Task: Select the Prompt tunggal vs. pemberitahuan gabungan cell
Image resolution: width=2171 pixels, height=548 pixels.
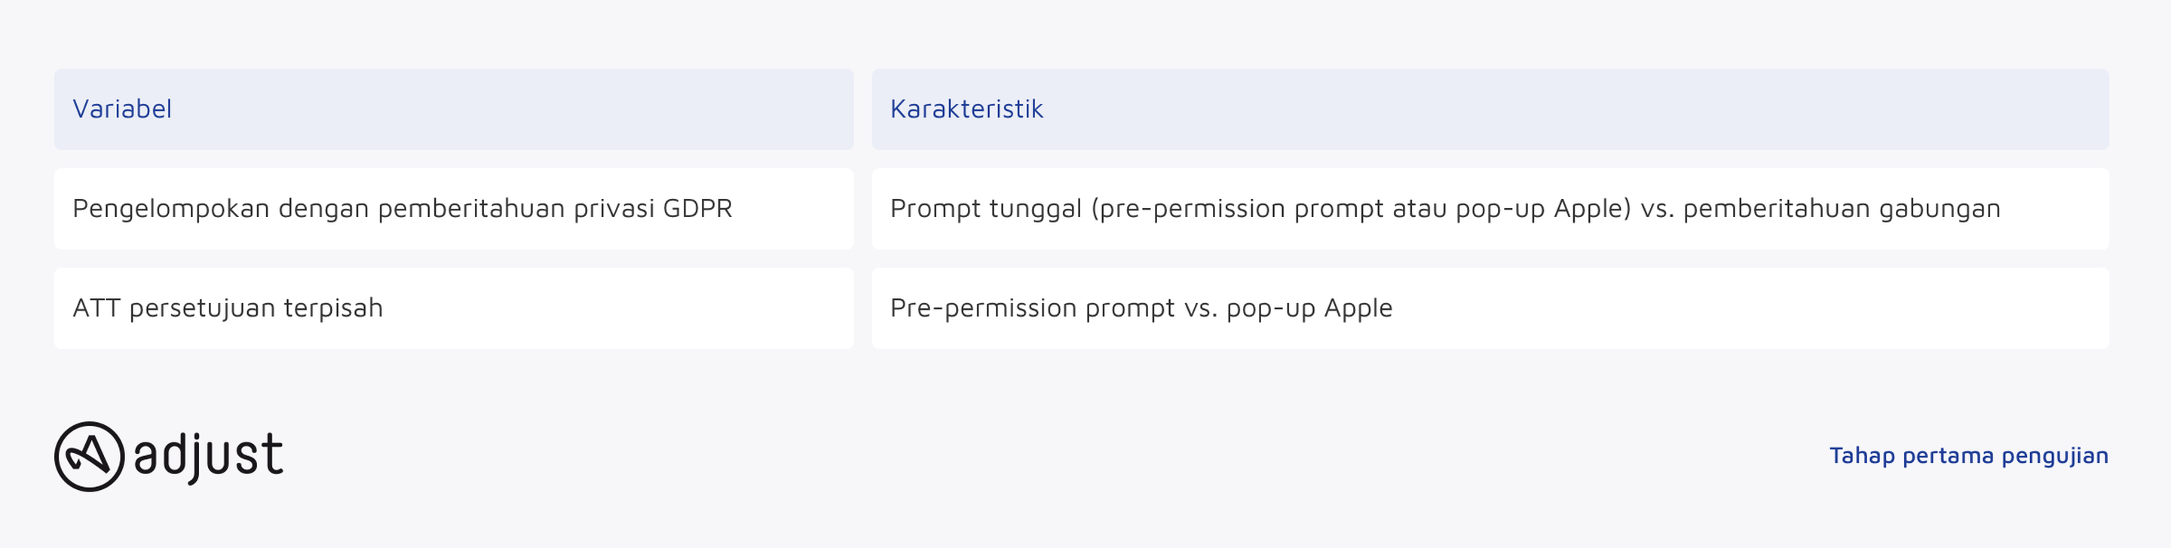Action: tap(1490, 209)
